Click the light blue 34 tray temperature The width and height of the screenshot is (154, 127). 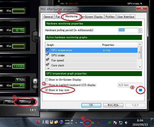coord(87,123)
